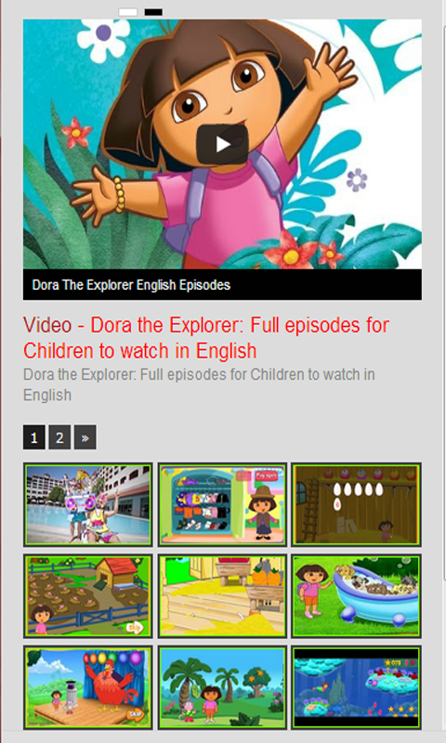Go to page 1 of thumbnails

pyautogui.click(x=34, y=437)
